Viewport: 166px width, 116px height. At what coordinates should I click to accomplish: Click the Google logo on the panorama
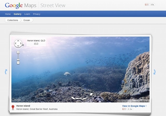pyautogui.click(x=16, y=100)
